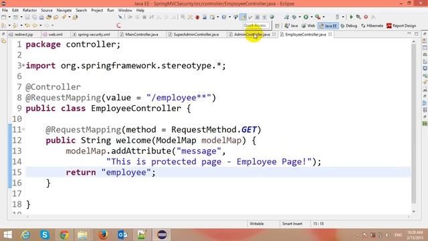
Task: Expand the Debug launch dropdown arrow
Action: (x=300, y=17)
